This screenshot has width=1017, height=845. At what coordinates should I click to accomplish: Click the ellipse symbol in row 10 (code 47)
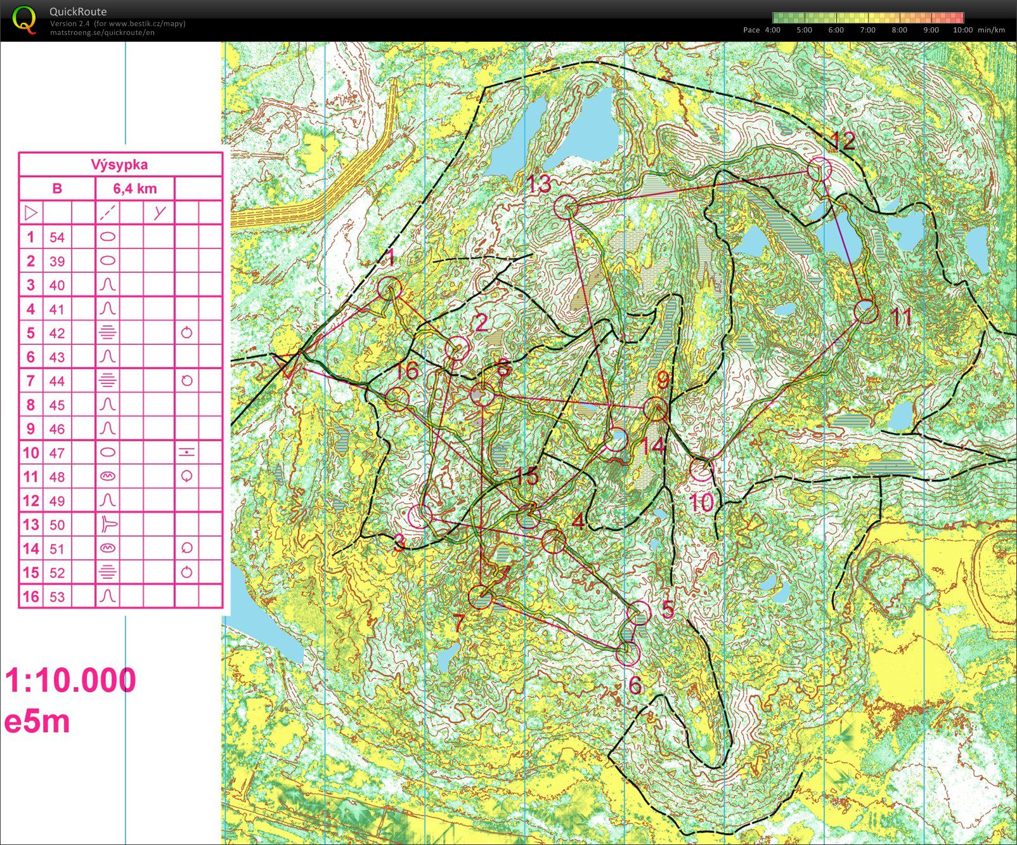click(x=108, y=453)
